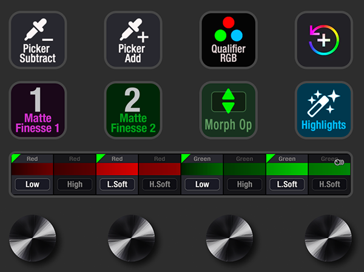364x272 pixels.
Task: Select the Red H.Soft parameter button
Action: [x=160, y=185]
